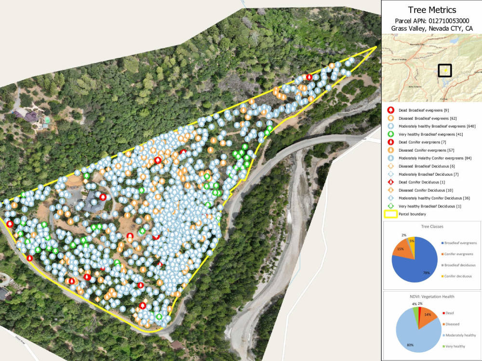This screenshot has width=482, height=361.
Task: Click the 'Tree Metrics' title
Action: pyautogui.click(x=432, y=10)
